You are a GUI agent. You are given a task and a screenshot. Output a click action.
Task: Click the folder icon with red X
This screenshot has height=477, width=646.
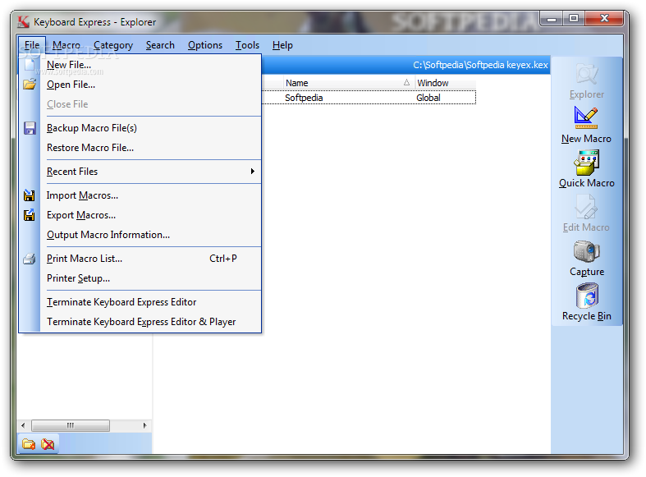coord(48,444)
